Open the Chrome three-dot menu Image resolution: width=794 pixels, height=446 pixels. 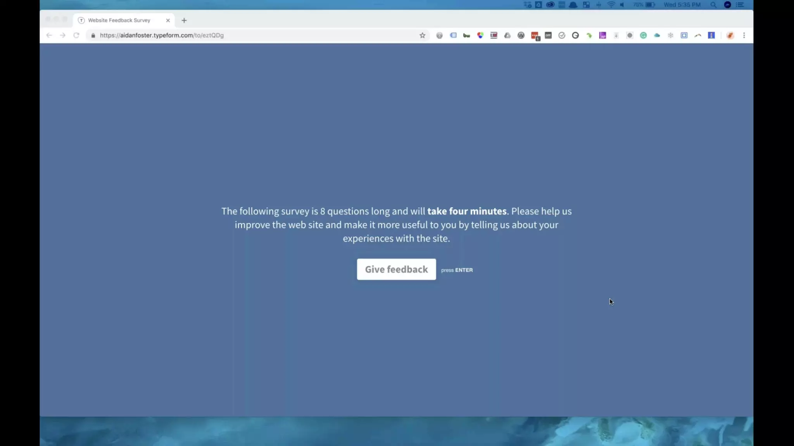pyautogui.click(x=744, y=35)
